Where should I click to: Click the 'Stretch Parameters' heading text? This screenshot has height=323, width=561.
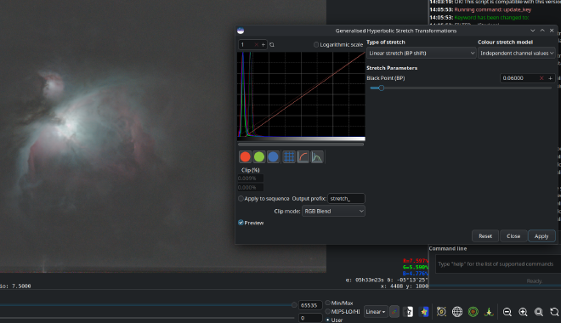click(x=392, y=68)
